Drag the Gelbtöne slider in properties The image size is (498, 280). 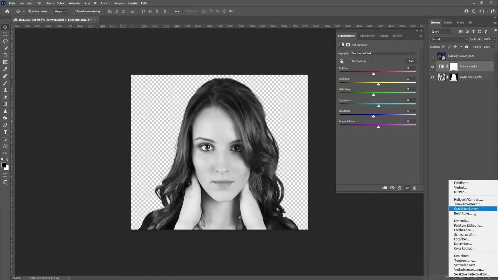point(379,84)
